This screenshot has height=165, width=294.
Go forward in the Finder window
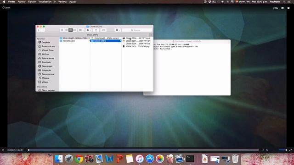[x=43, y=30]
